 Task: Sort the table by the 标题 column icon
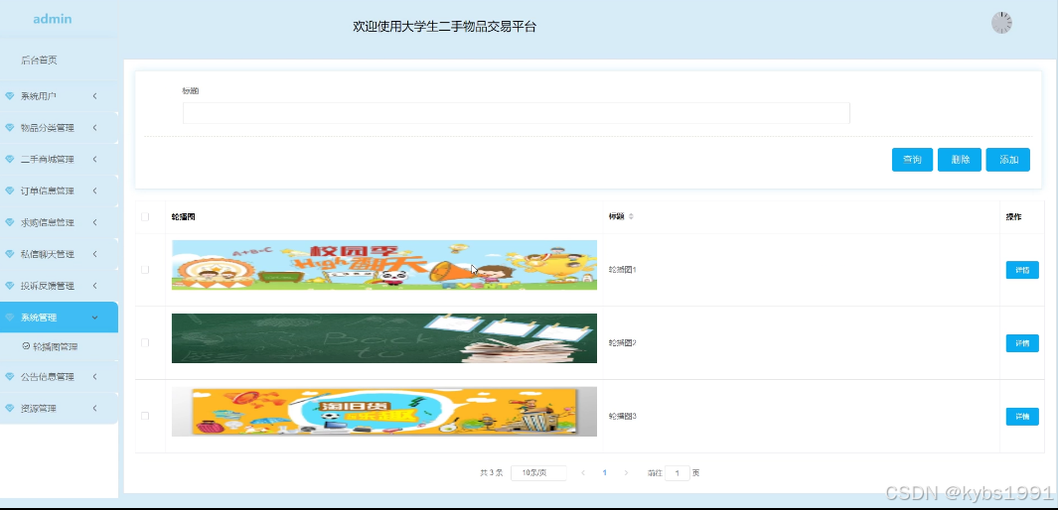[x=632, y=217]
